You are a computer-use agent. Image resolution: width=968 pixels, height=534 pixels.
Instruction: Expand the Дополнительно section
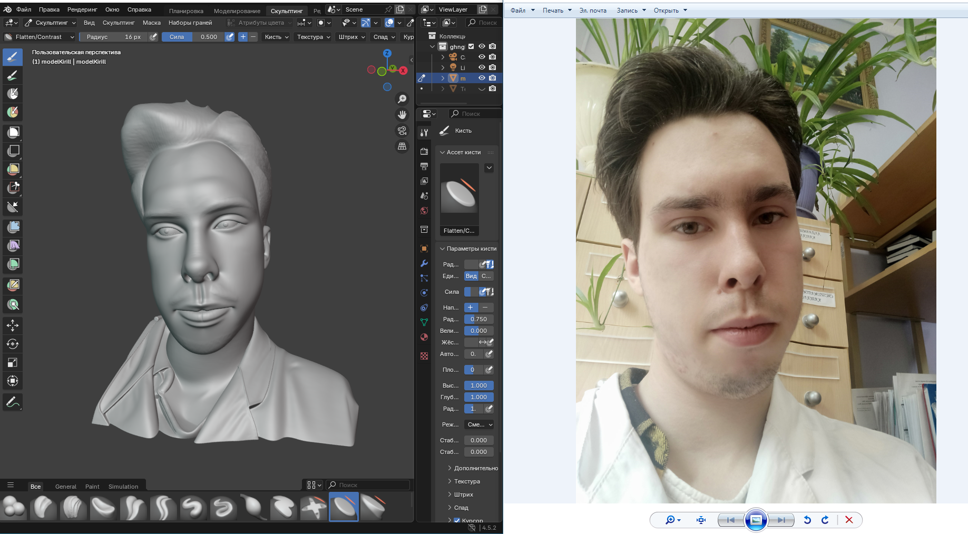475,468
